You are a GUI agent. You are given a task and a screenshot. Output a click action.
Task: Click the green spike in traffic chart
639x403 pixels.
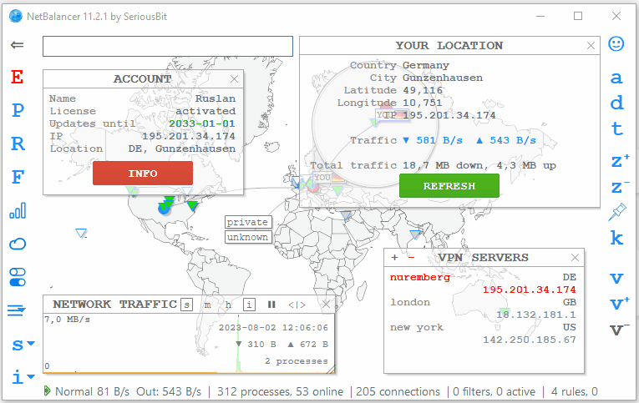pos(238,344)
